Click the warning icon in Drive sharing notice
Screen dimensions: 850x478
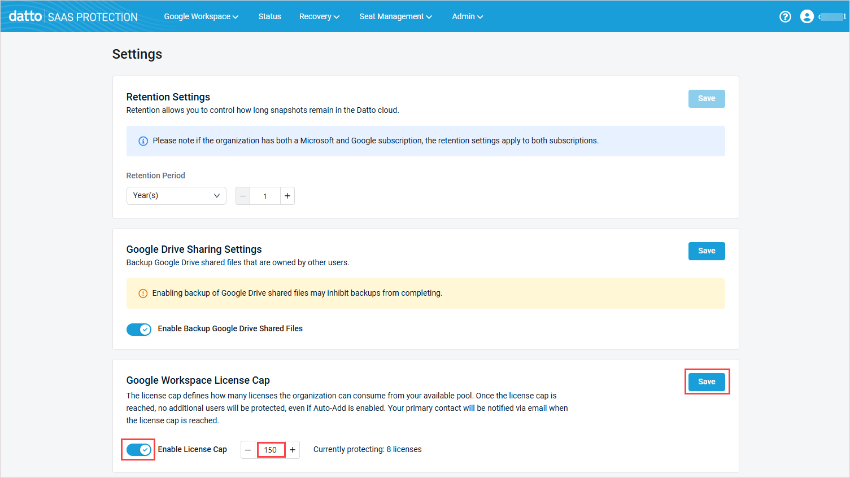[143, 293]
